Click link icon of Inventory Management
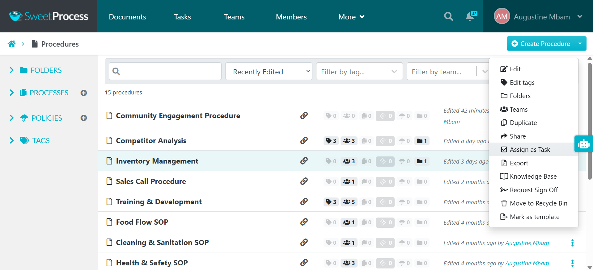Screen dimensions: 593x270 pyautogui.click(x=304, y=161)
